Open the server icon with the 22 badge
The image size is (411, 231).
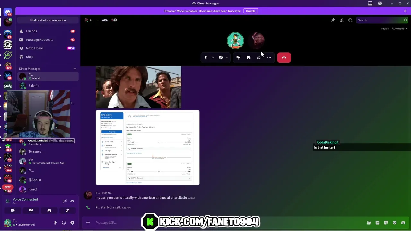click(x=8, y=34)
